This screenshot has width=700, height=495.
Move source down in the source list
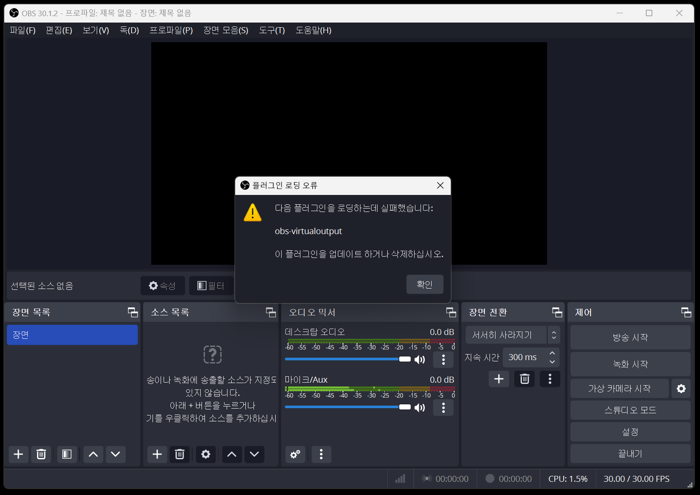[x=254, y=454]
